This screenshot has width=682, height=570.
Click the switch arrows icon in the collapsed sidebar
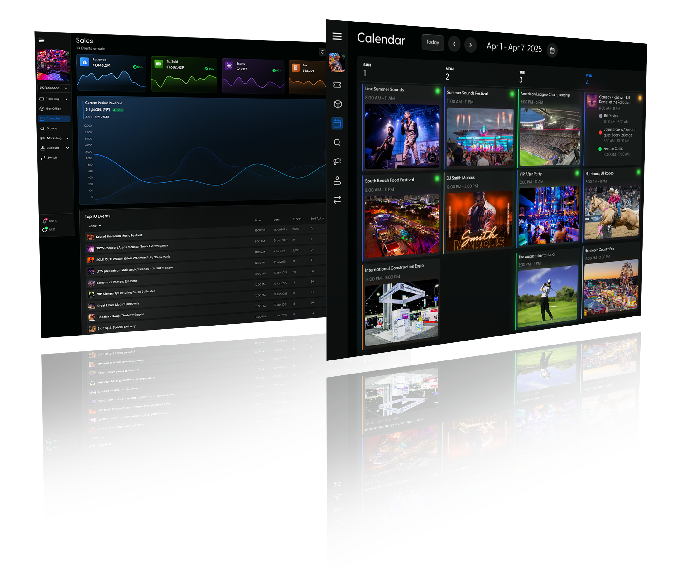coord(337,199)
